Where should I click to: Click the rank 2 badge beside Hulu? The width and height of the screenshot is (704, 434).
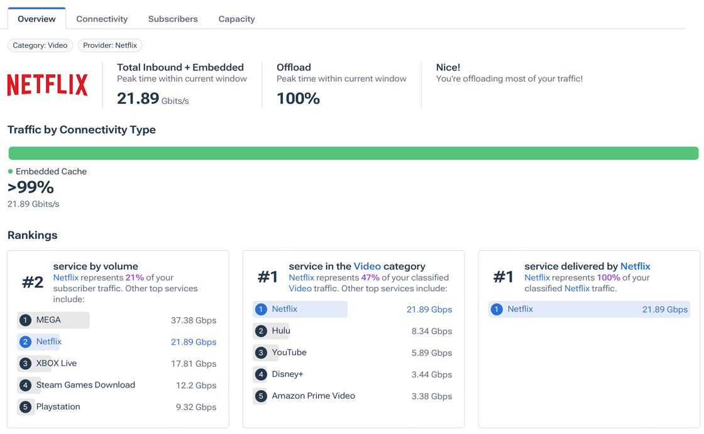pos(260,331)
